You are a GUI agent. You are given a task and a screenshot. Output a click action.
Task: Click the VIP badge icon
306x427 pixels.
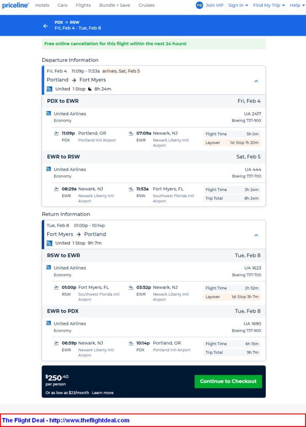pyautogui.click(x=200, y=5)
